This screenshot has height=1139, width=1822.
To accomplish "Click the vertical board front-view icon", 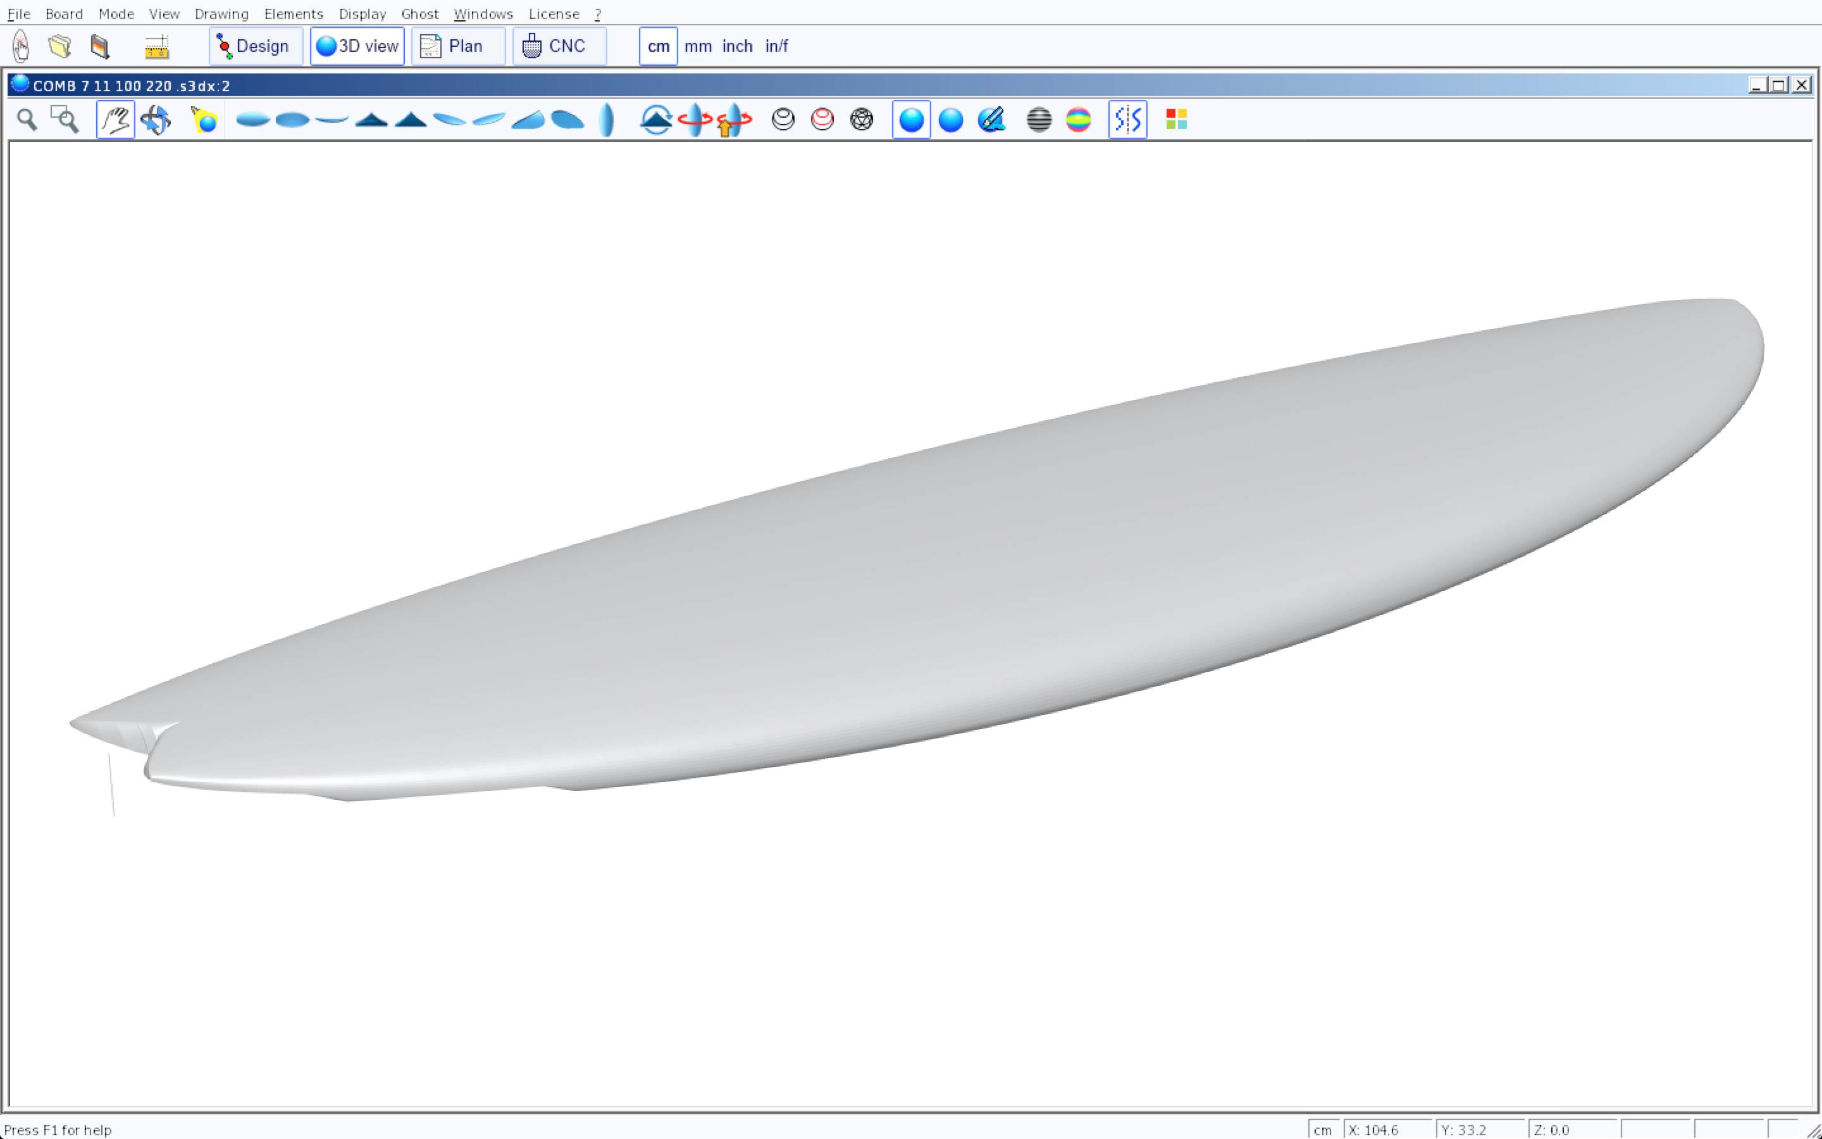I will 607,120.
